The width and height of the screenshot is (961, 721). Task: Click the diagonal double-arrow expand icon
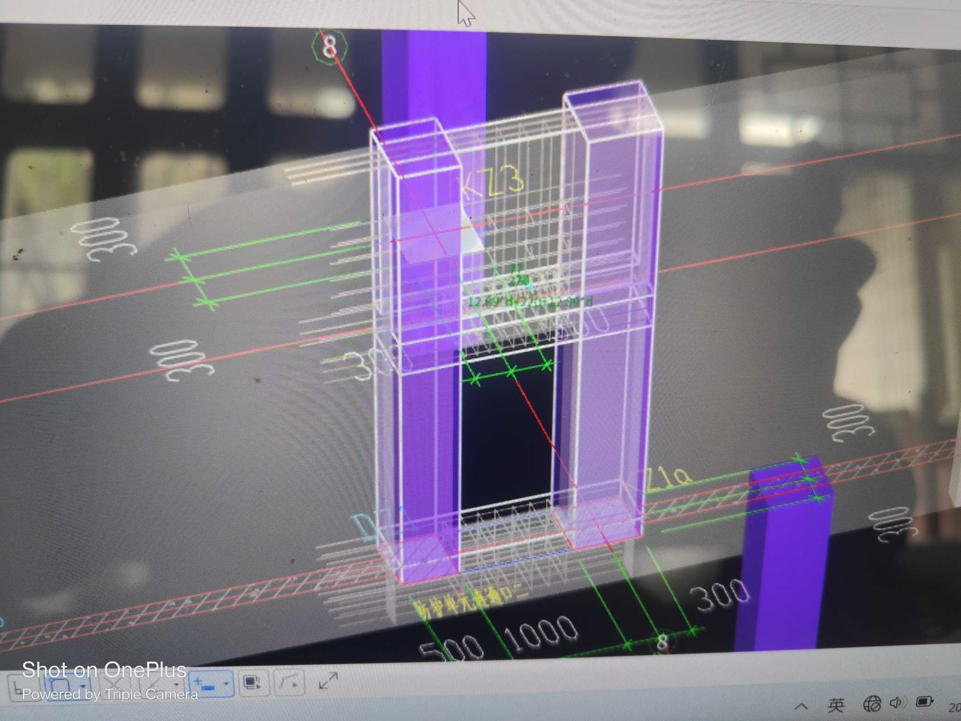point(328,681)
